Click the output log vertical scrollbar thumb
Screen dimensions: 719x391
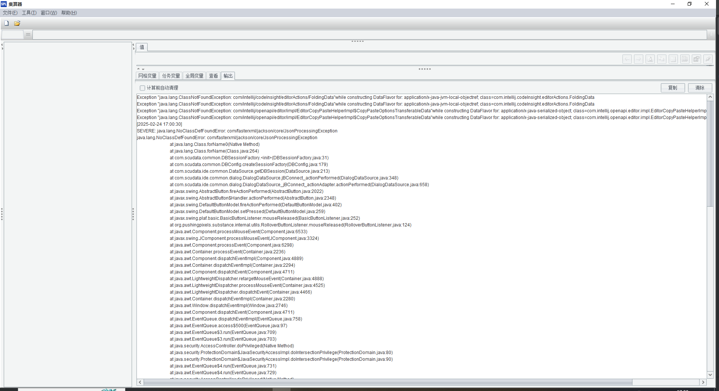coord(710,153)
